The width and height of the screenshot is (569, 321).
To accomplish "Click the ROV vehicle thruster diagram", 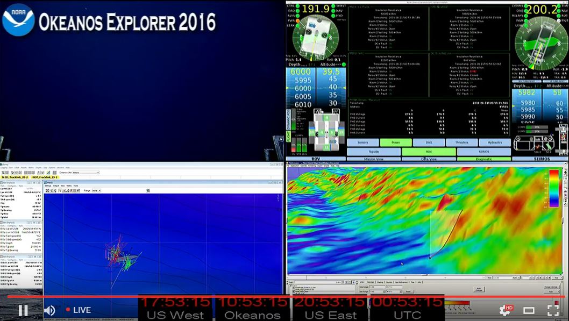I will pyautogui.click(x=326, y=130).
